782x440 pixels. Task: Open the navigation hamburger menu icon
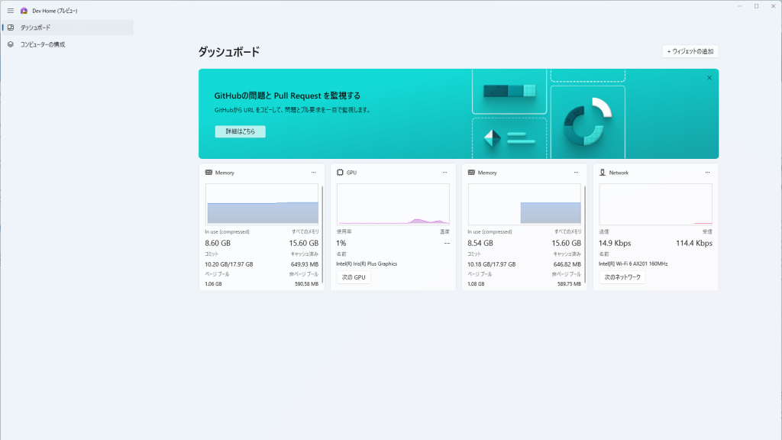[11, 11]
